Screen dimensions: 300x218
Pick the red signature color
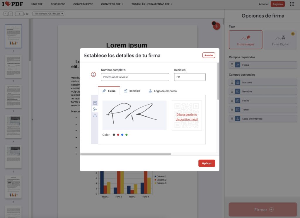coord(118,135)
